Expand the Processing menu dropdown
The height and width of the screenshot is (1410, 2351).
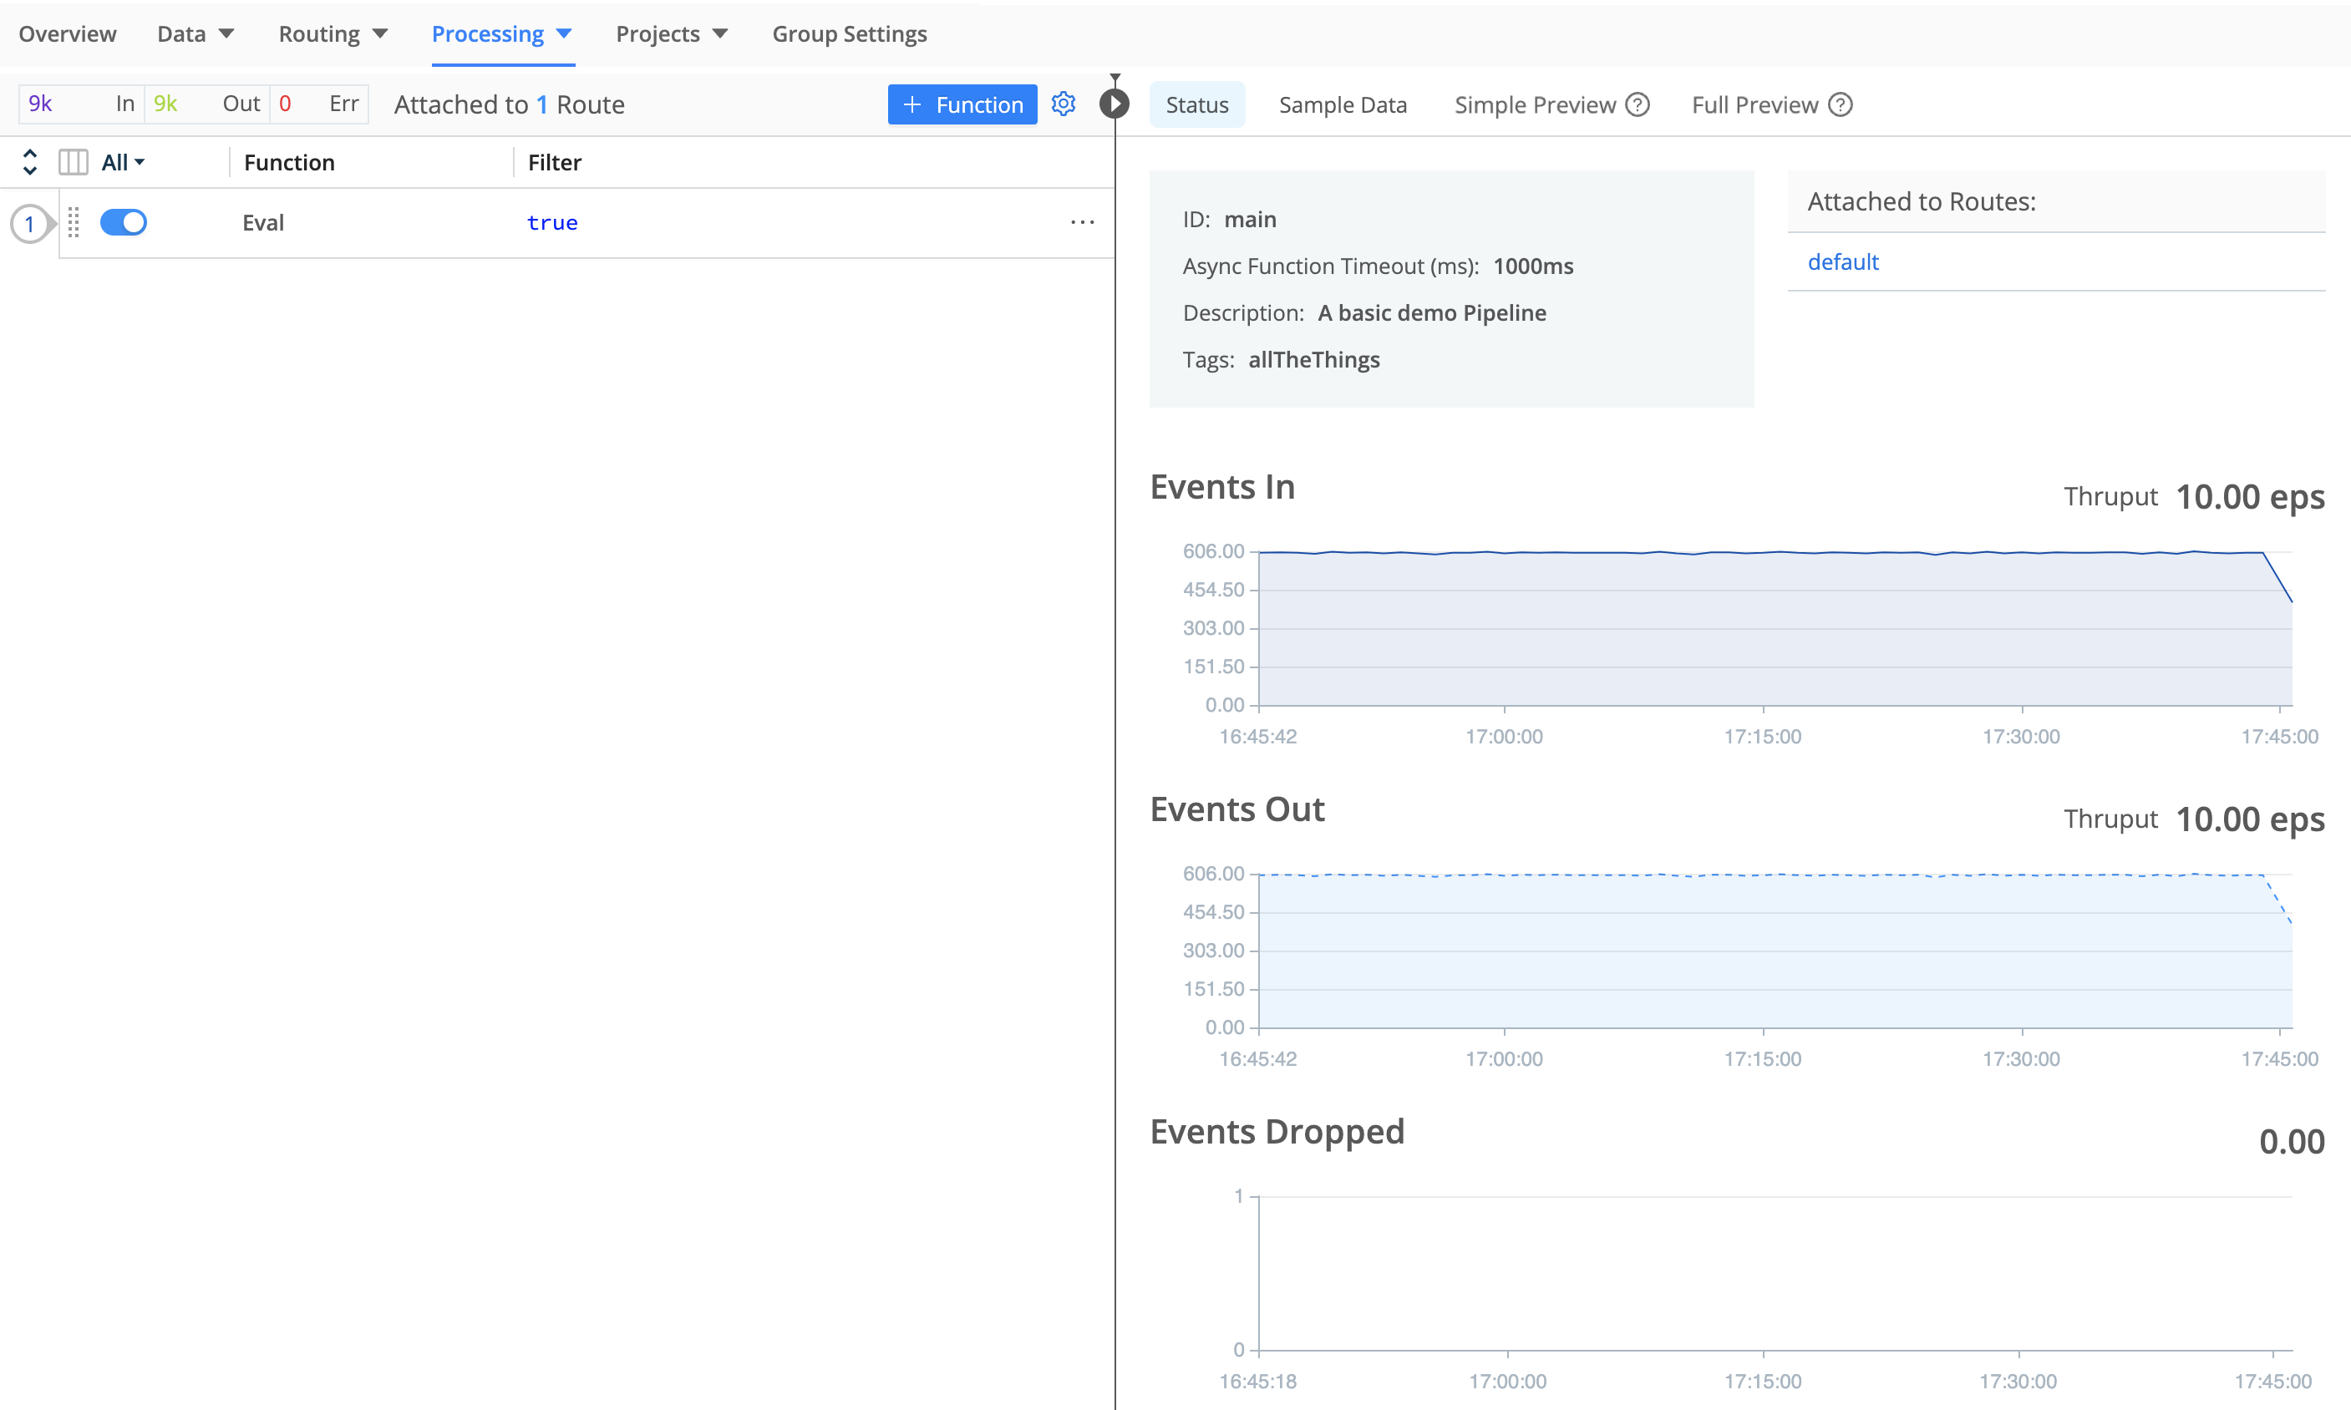pos(502,34)
